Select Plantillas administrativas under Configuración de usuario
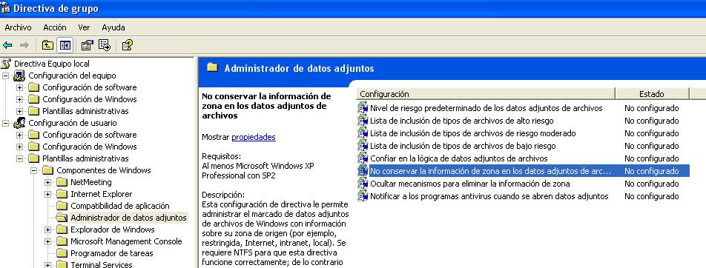The width and height of the screenshot is (706, 268). point(85,158)
